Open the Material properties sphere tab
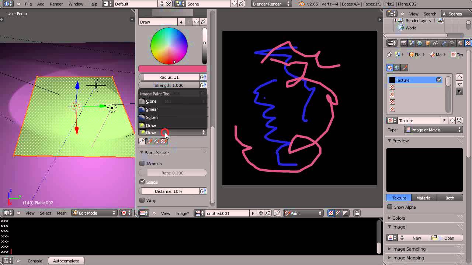 [x=460, y=43]
